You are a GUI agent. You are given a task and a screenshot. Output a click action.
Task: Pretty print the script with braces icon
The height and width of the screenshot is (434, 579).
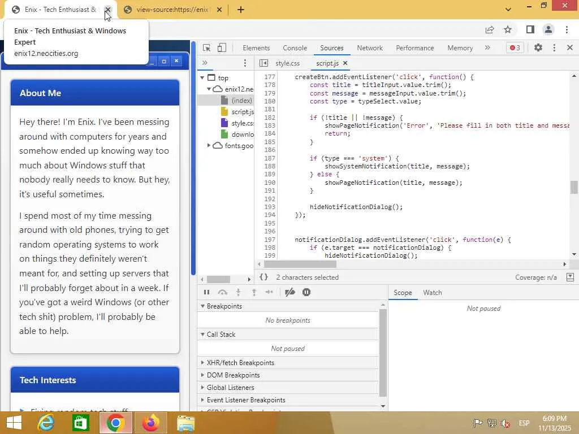pyautogui.click(x=263, y=277)
